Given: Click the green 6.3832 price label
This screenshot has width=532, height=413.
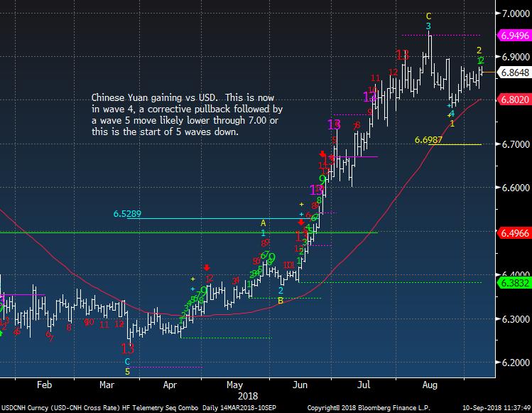Looking at the screenshot, I should click(514, 283).
